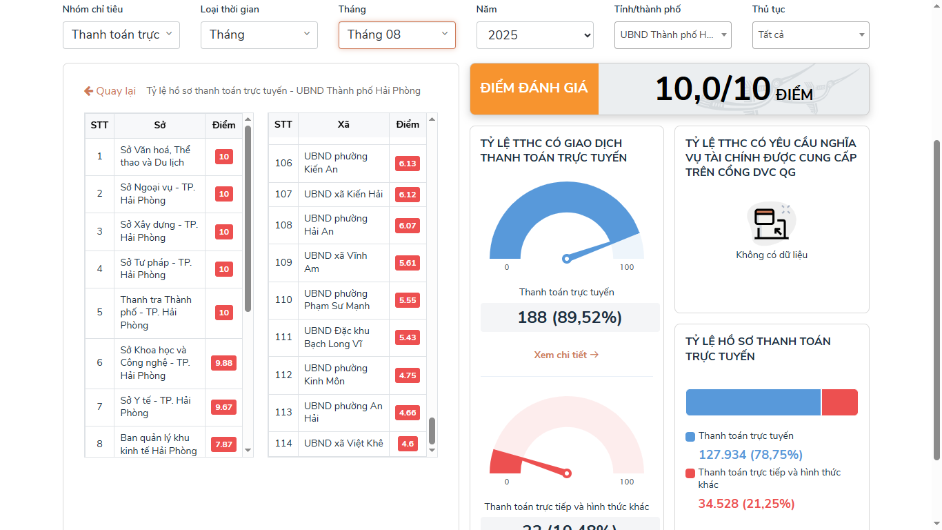Click scroll-up arrow of Xã table
This screenshot has width=942, height=530.
pyautogui.click(x=432, y=119)
